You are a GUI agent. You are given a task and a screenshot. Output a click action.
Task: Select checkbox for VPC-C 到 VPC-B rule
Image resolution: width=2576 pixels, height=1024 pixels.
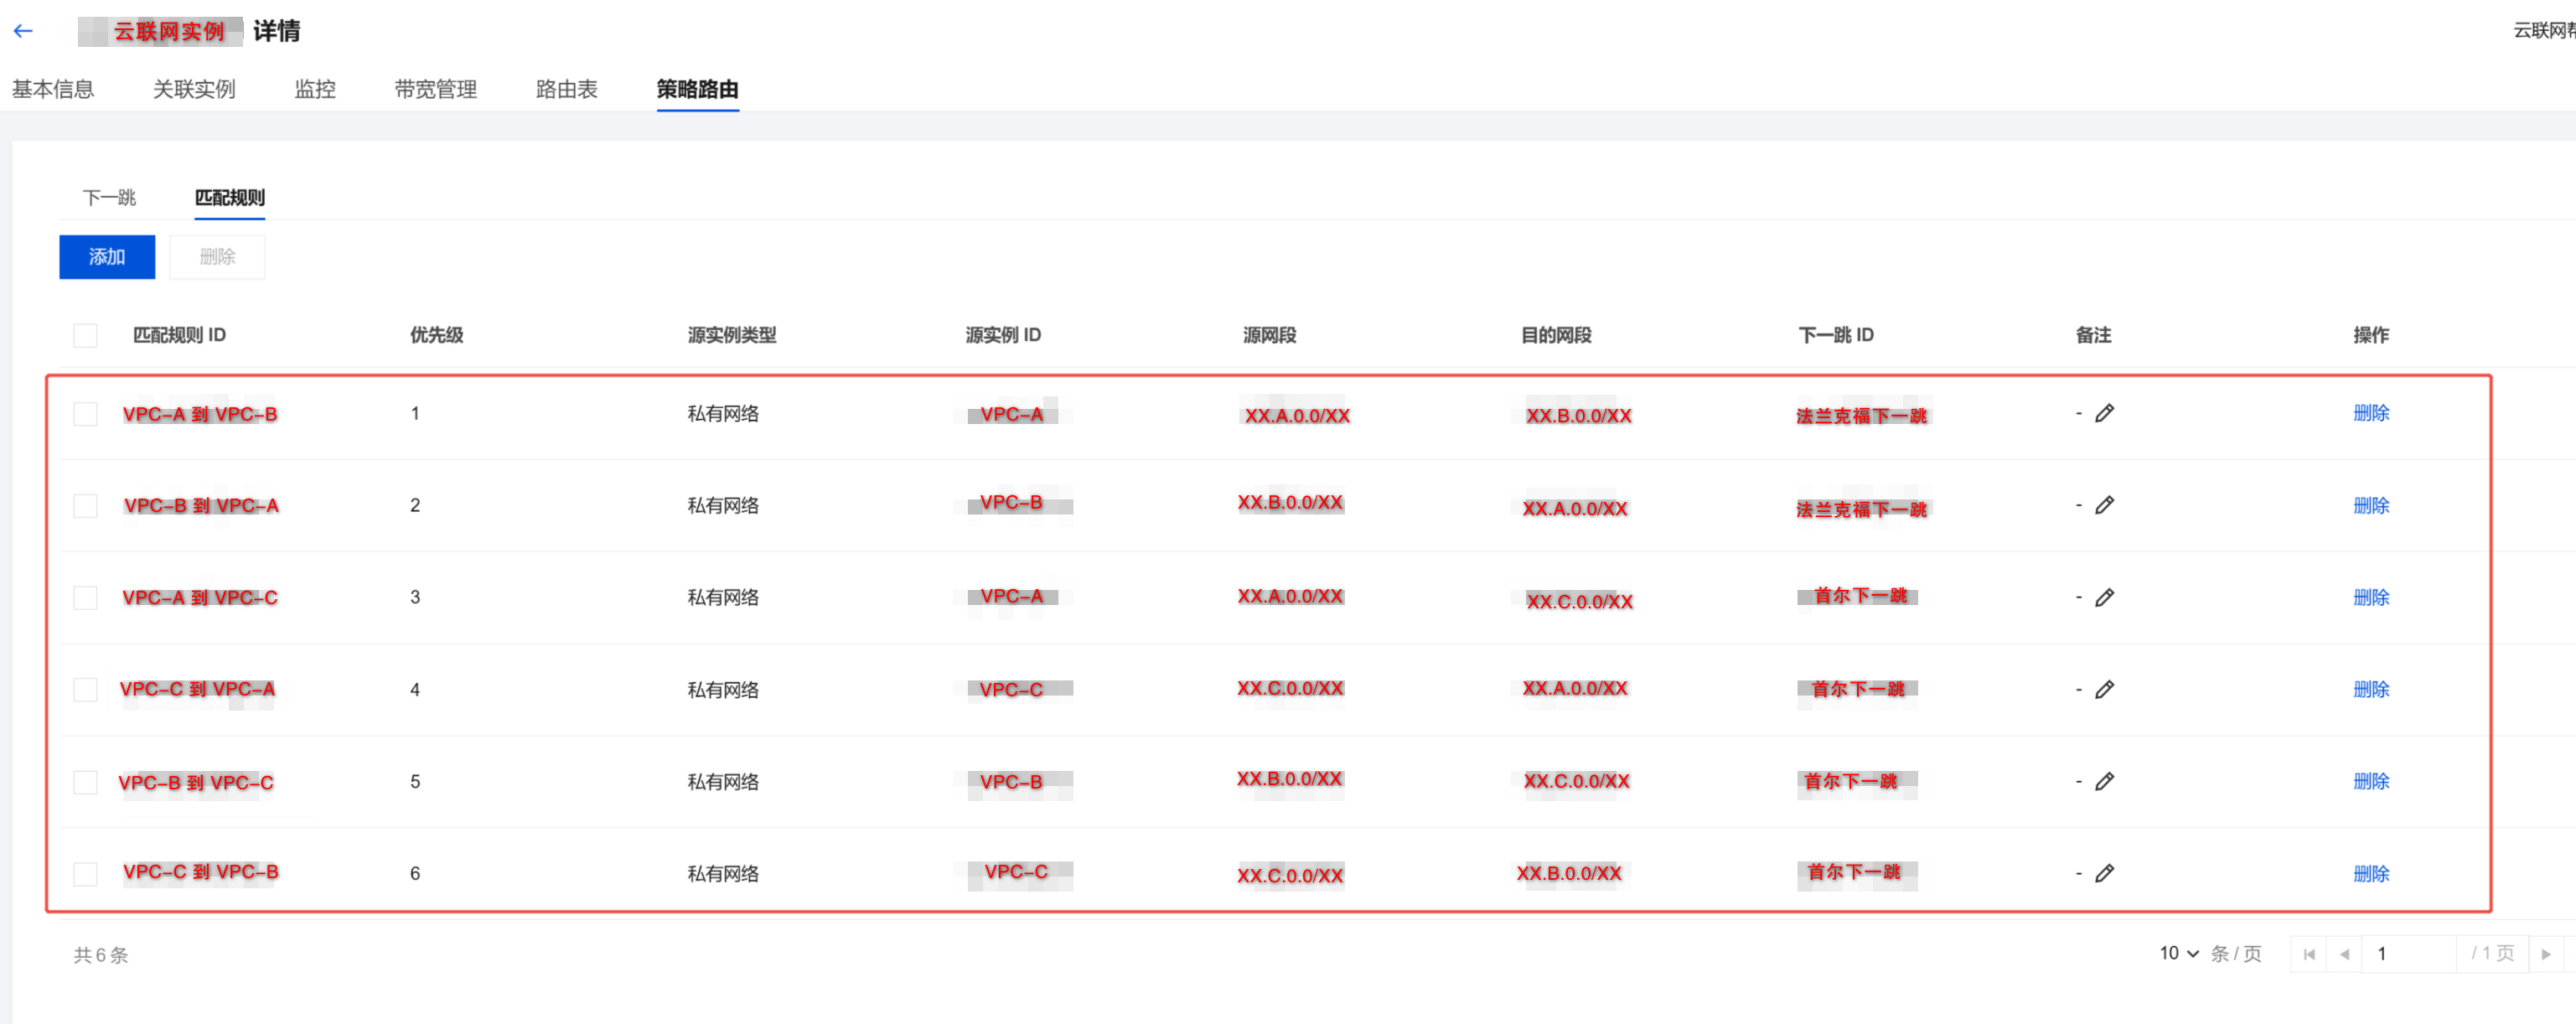(x=86, y=874)
